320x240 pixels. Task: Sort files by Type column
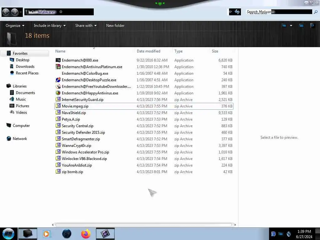click(178, 51)
